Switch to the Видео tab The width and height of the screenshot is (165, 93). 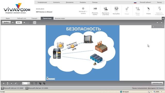8,18
